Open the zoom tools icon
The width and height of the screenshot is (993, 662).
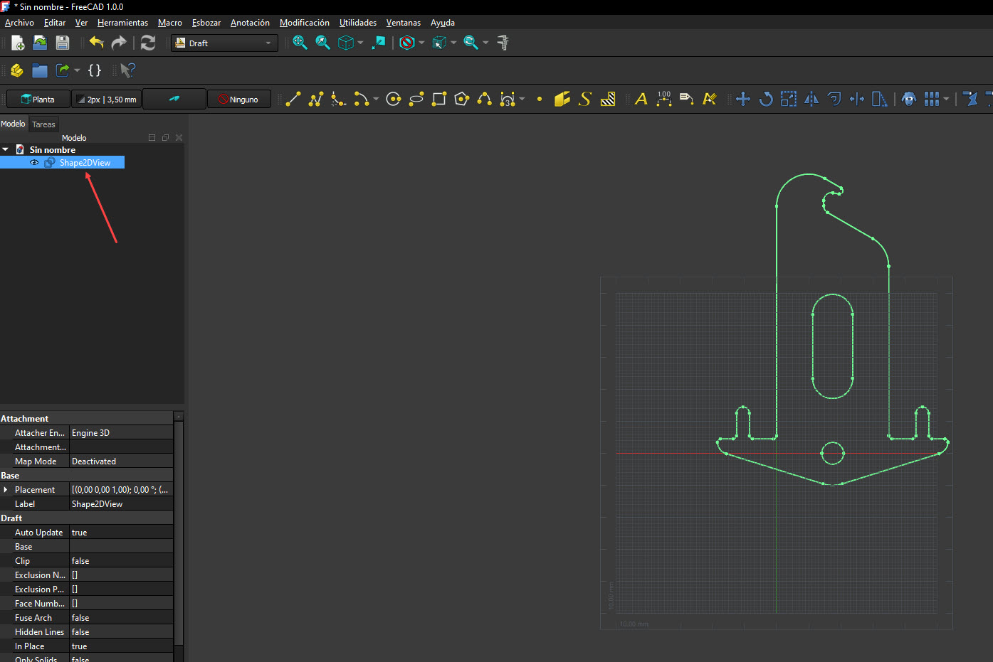(x=471, y=43)
